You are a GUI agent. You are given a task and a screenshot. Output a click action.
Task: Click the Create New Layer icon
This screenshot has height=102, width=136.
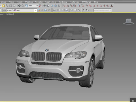click(39, 10)
